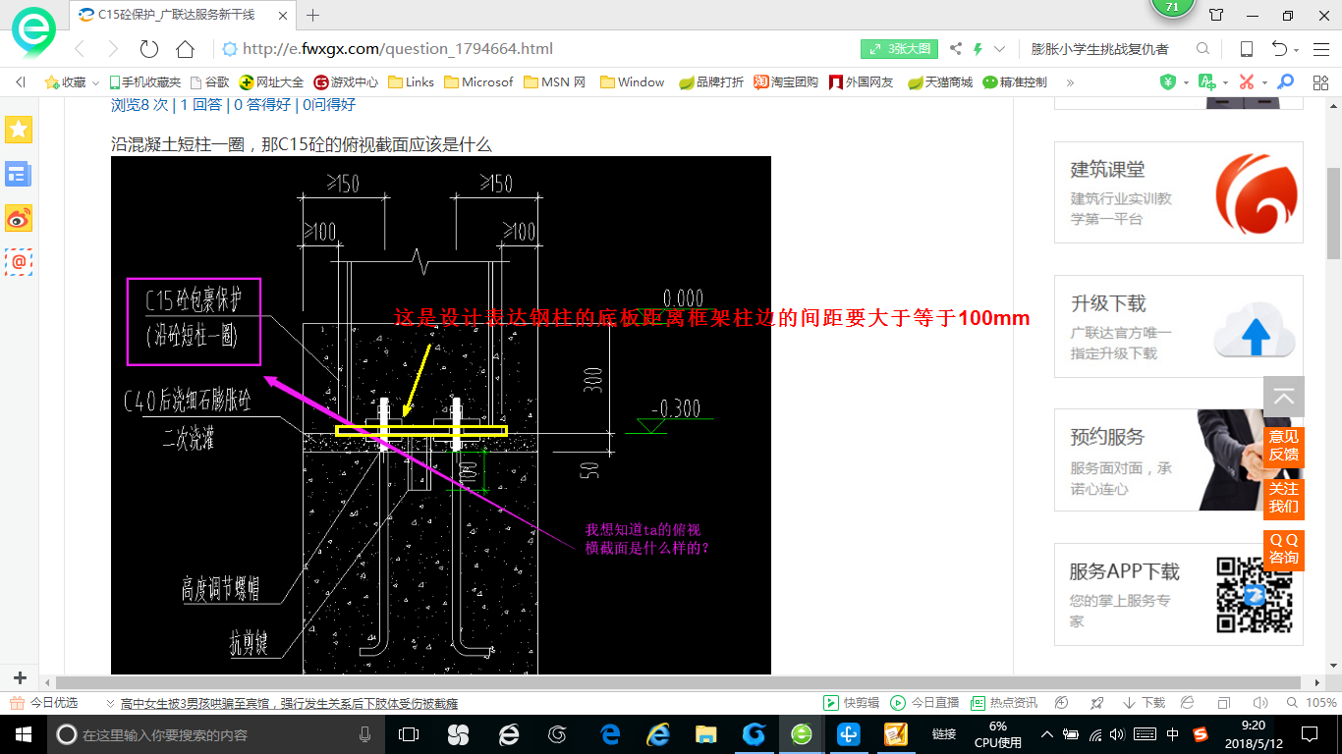Viewport: 1342px width, 754px height.
Task: Click the translate A extension icon
Action: pyautogui.click(x=1206, y=82)
